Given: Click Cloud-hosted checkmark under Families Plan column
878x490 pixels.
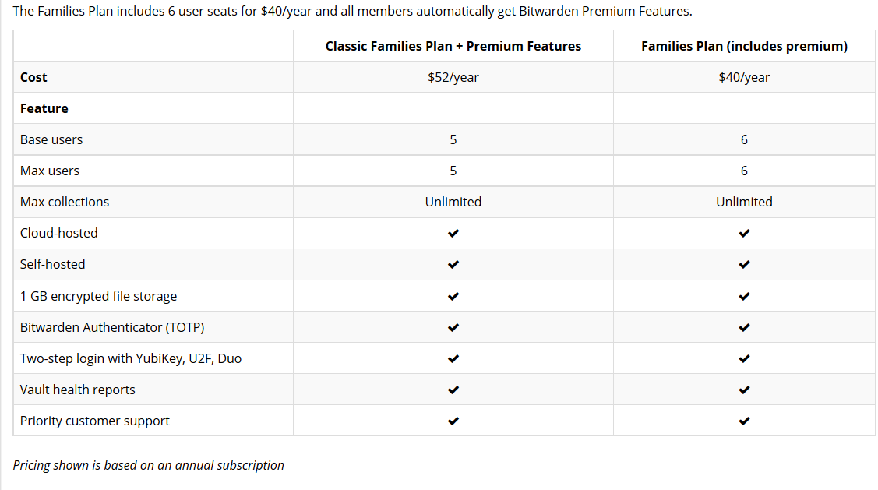Looking at the screenshot, I should pos(744,233).
